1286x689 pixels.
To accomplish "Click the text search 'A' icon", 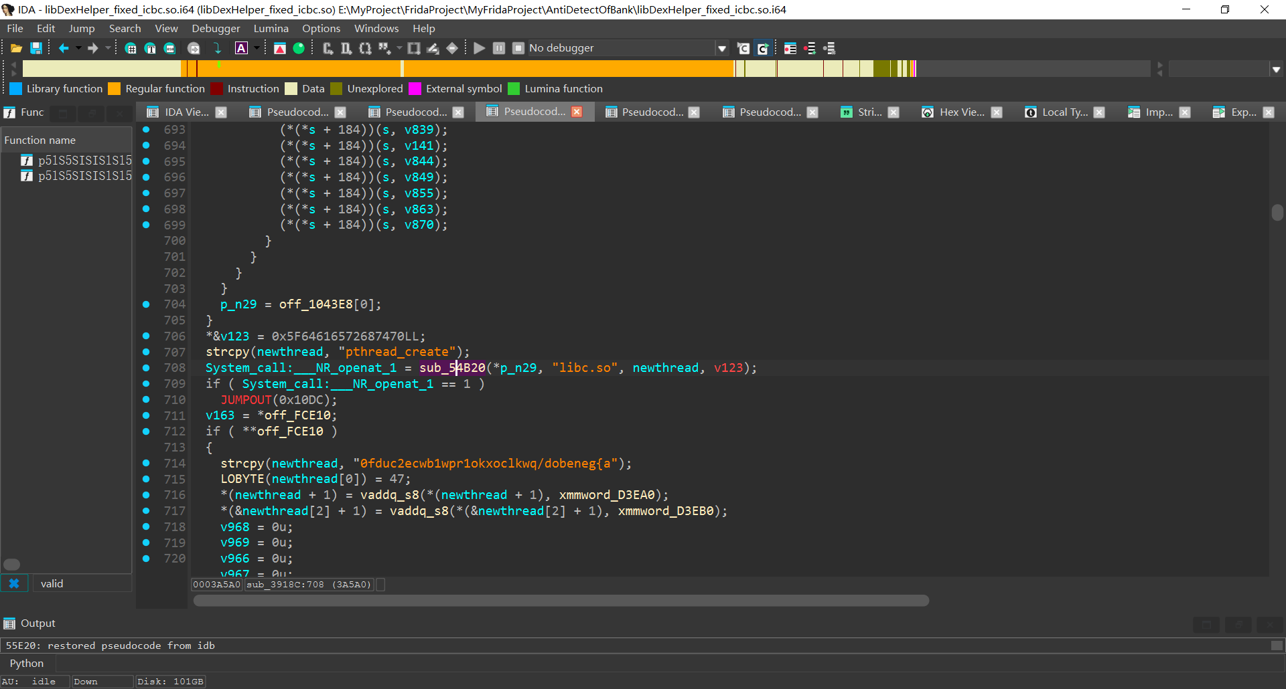I will (x=242, y=48).
